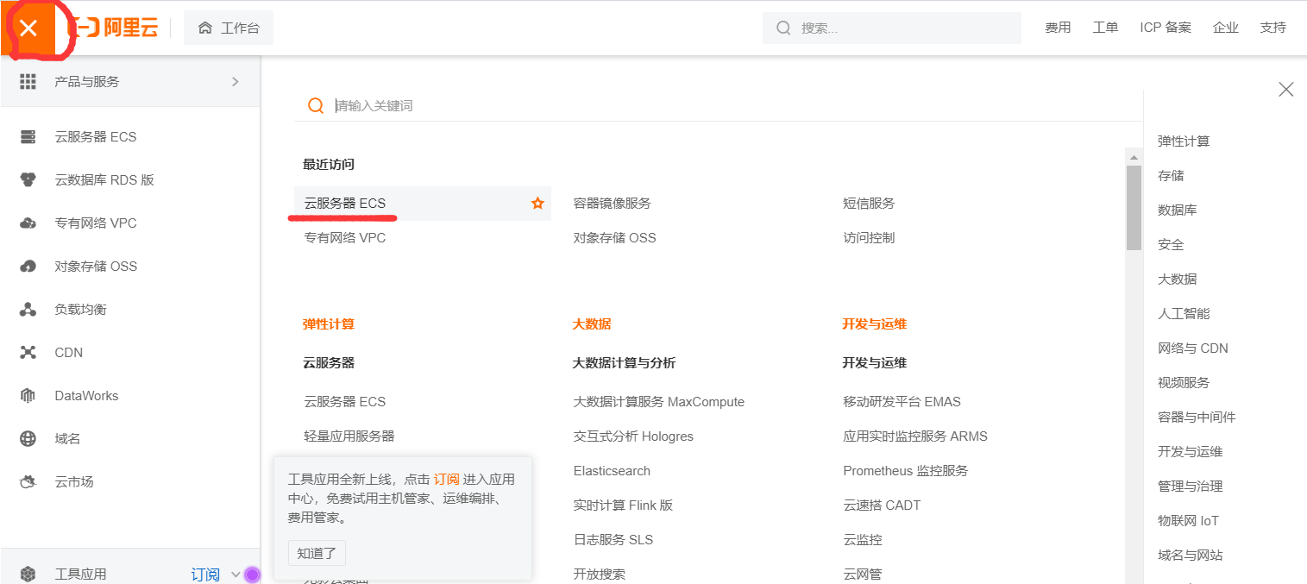The height and width of the screenshot is (584, 1307).
Task: Toggle the star on recent 云服务器 ECS
Action: [537, 204]
